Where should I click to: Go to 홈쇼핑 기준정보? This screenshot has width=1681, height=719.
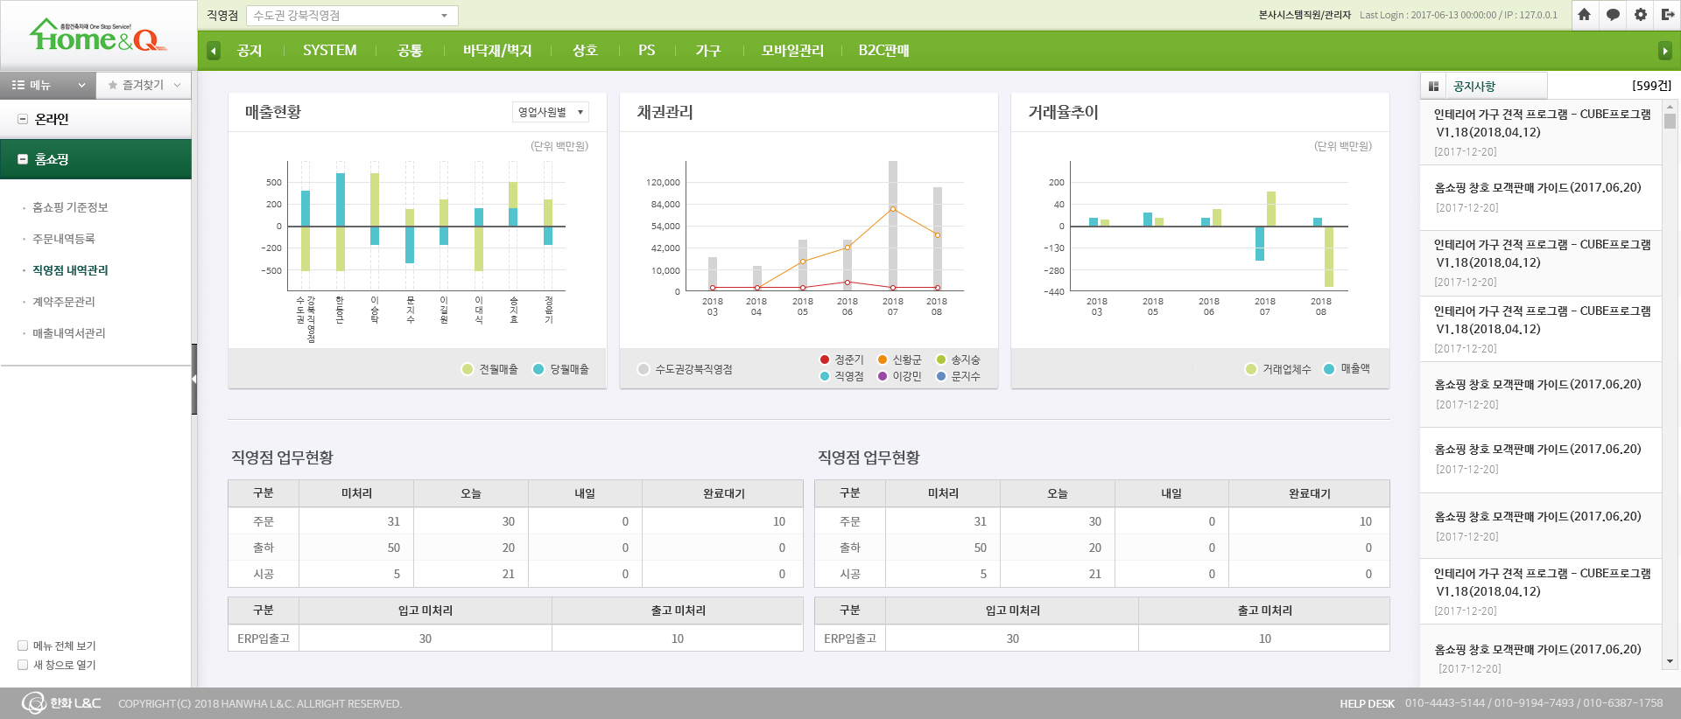coord(70,207)
